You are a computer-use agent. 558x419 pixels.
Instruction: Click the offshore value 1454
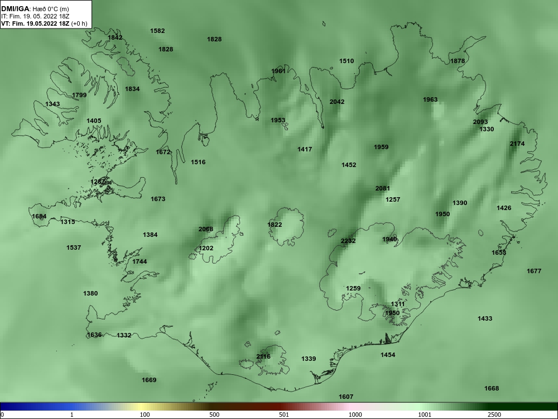388,355
